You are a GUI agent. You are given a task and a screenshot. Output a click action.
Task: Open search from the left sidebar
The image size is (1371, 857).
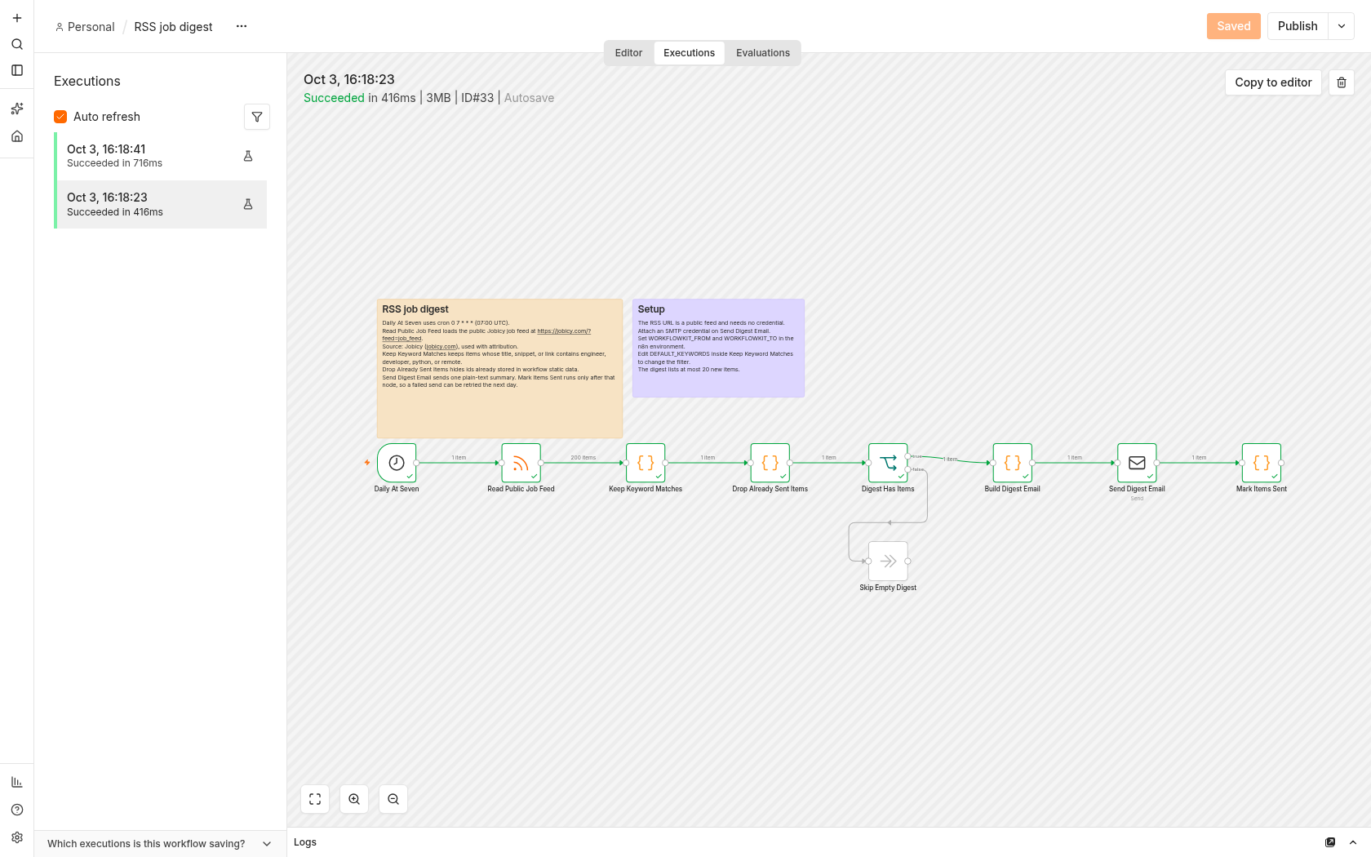[17, 44]
